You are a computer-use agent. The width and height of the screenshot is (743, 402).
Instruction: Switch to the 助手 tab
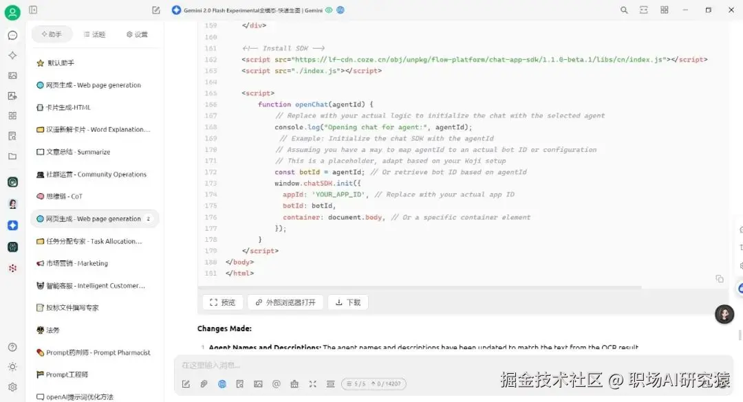pyautogui.click(x=52, y=34)
